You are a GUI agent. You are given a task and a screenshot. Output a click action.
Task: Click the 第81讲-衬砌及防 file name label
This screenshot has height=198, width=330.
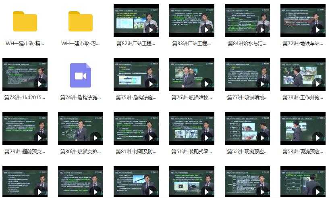point(136,152)
